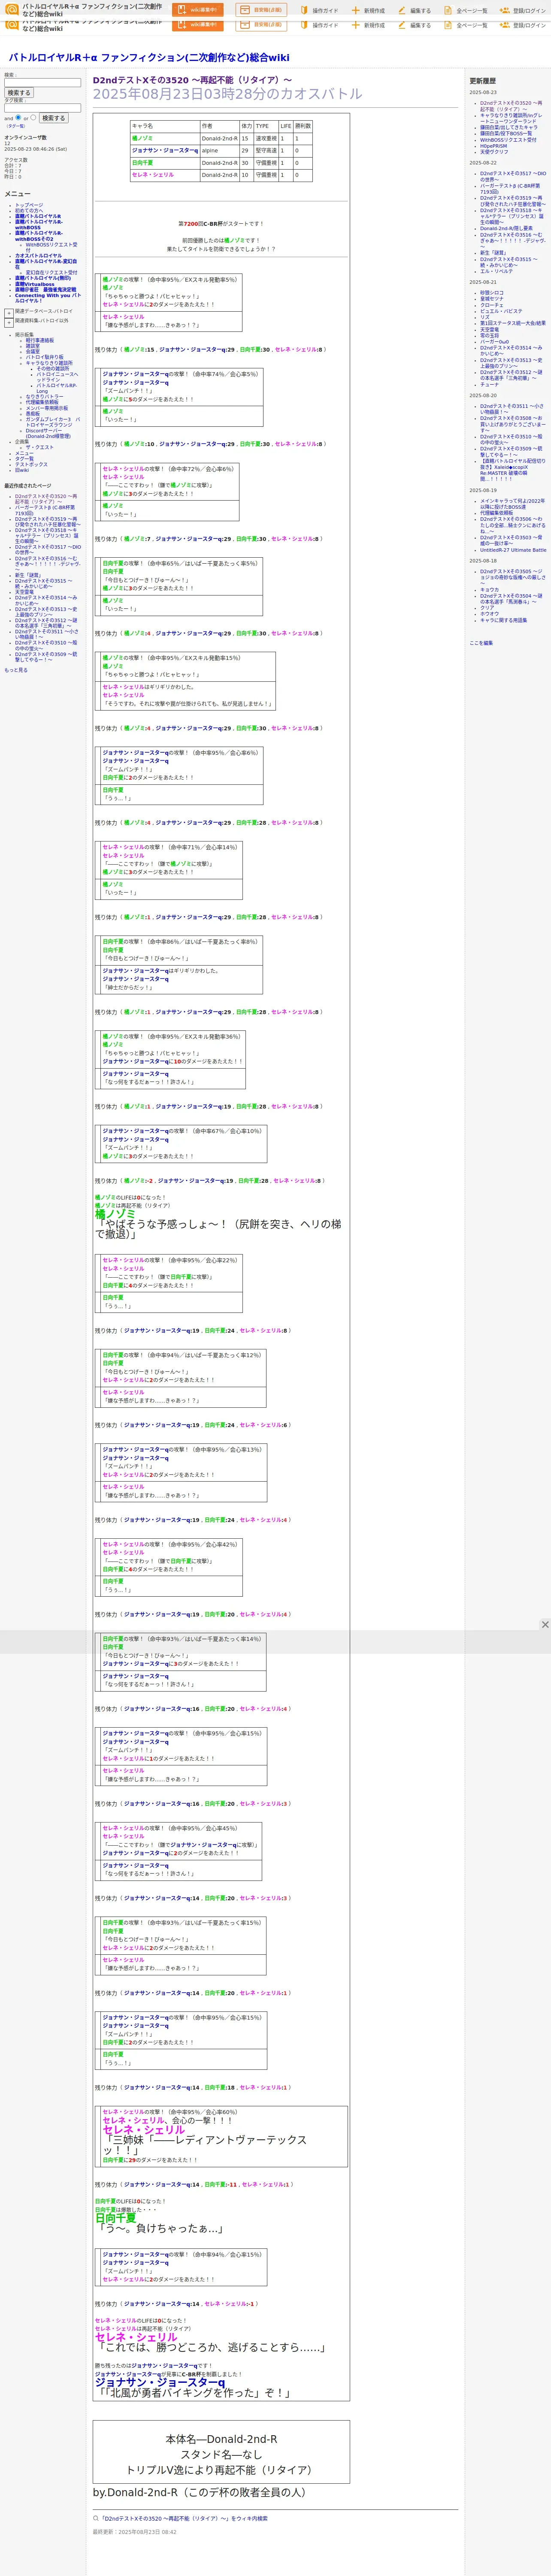Open 初めての方へ in the left menu
Viewport: 551px width, 2576px height.
[29, 210]
